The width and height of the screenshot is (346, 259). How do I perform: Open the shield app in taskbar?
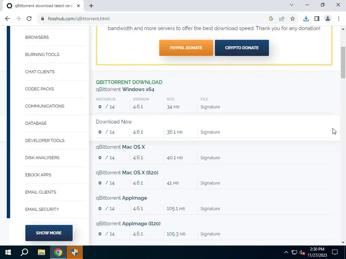pos(75,252)
